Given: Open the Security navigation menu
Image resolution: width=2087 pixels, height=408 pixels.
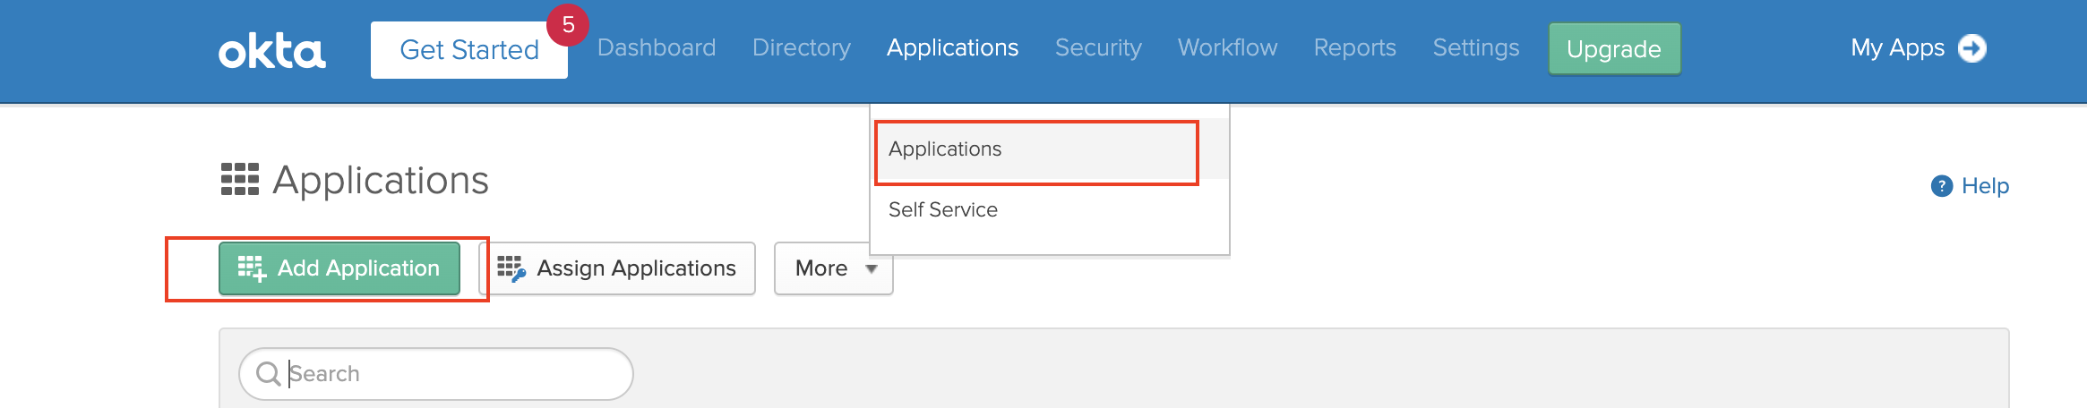Looking at the screenshot, I should point(1098,47).
